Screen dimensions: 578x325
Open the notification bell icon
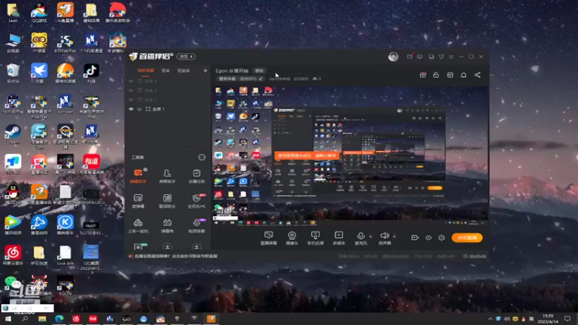[464, 75]
